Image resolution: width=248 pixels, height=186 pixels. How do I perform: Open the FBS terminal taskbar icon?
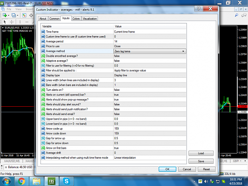pyautogui.click(x=52, y=181)
